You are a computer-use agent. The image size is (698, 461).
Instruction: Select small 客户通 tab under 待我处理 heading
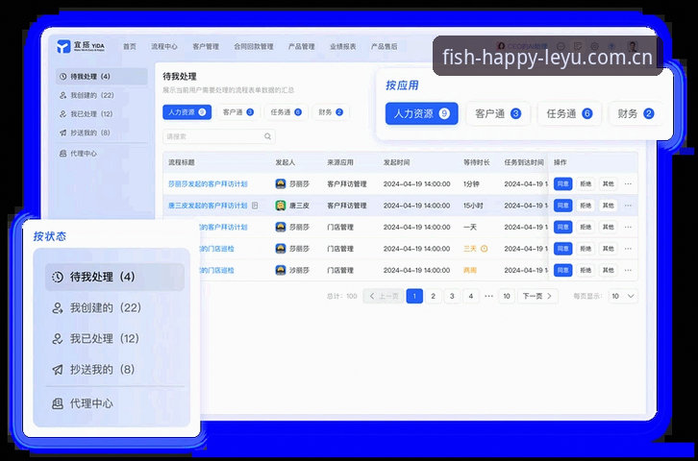(237, 112)
